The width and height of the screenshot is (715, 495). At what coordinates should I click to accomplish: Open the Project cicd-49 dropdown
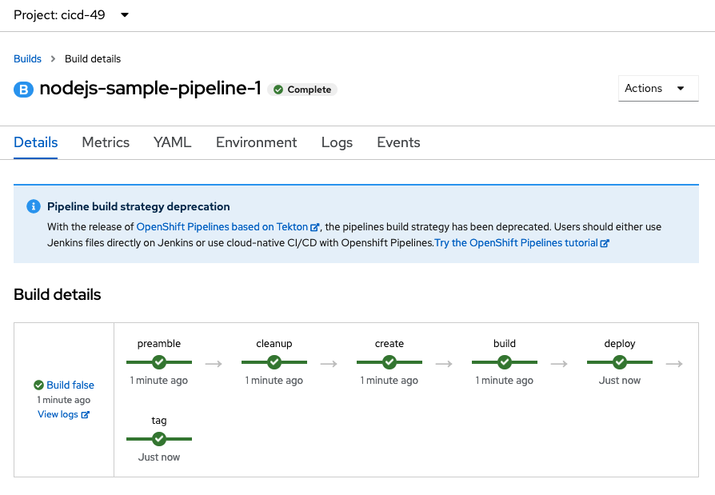(x=71, y=15)
